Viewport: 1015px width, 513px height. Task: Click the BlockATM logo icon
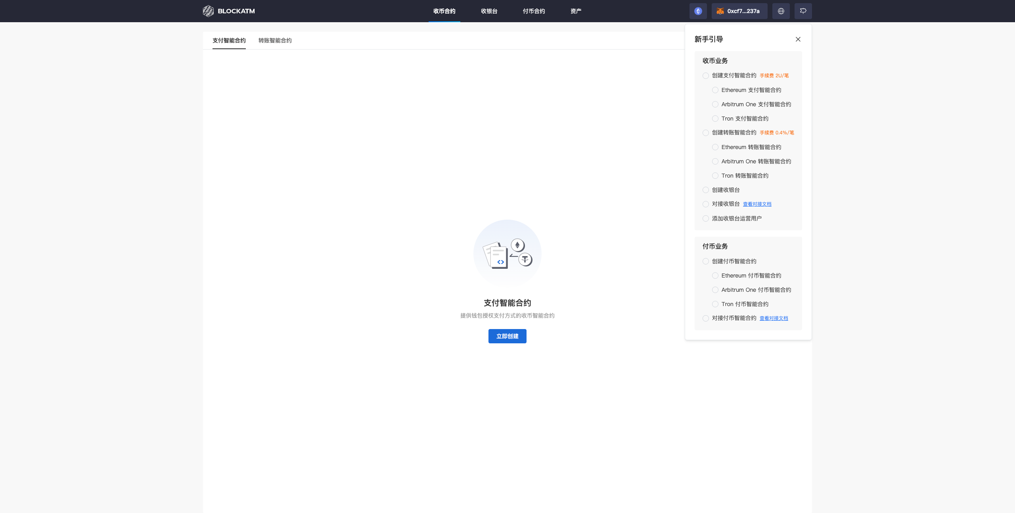(x=208, y=11)
